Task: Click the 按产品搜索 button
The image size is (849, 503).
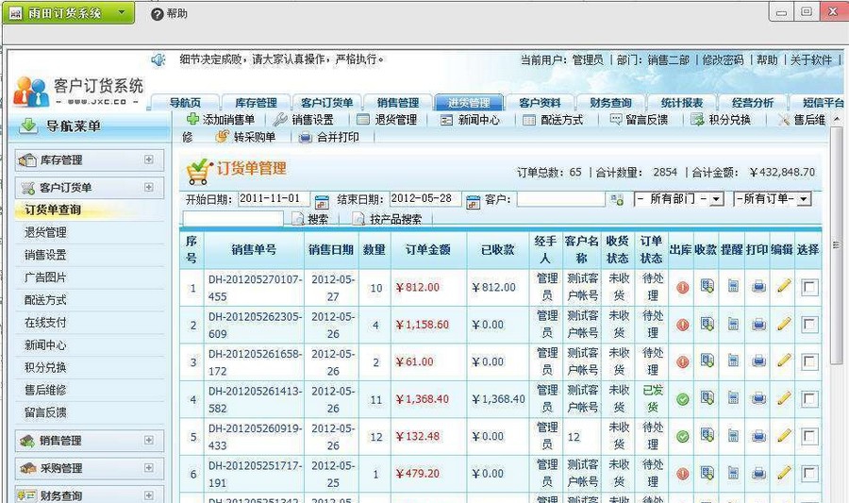Action: click(387, 219)
